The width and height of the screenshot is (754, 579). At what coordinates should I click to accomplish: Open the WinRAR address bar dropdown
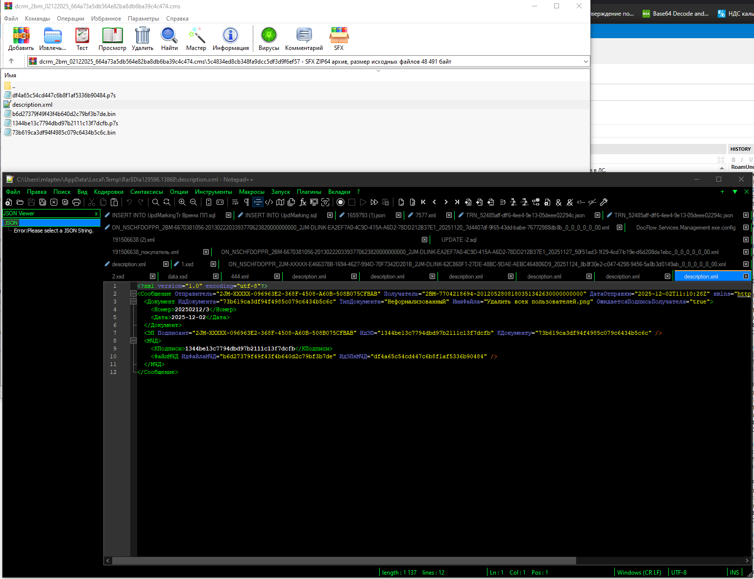point(585,62)
